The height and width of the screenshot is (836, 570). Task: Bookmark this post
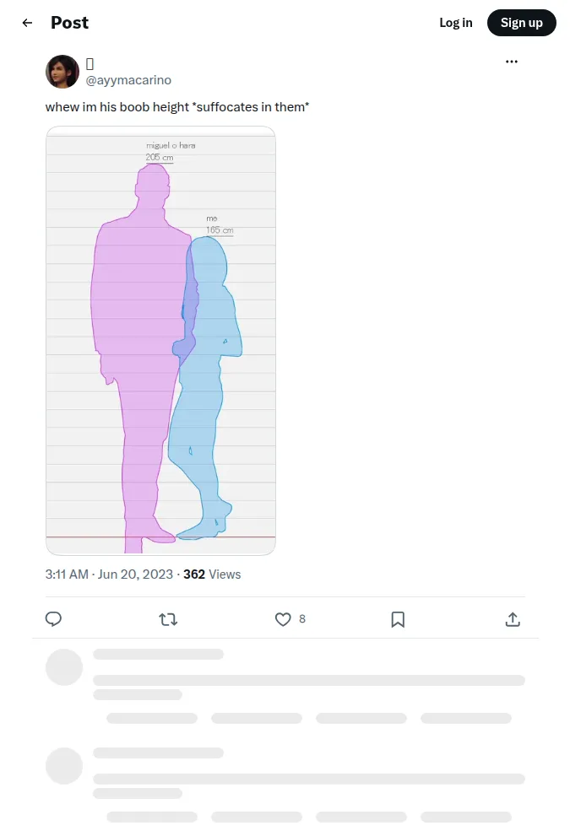398,619
